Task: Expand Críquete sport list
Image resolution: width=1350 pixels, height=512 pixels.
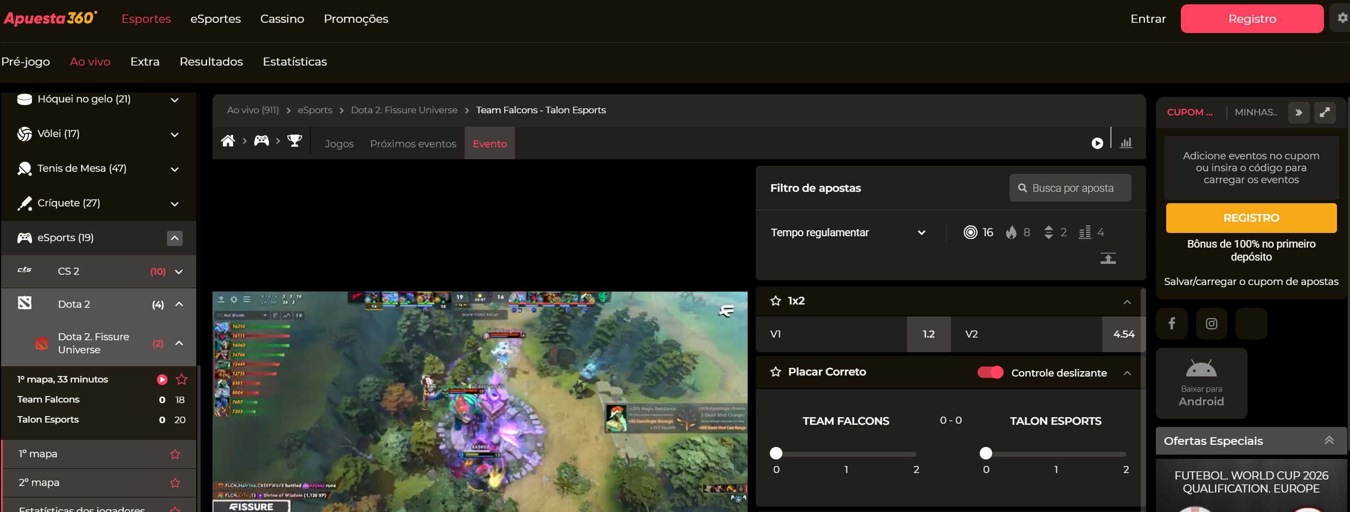Action: pos(175,204)
